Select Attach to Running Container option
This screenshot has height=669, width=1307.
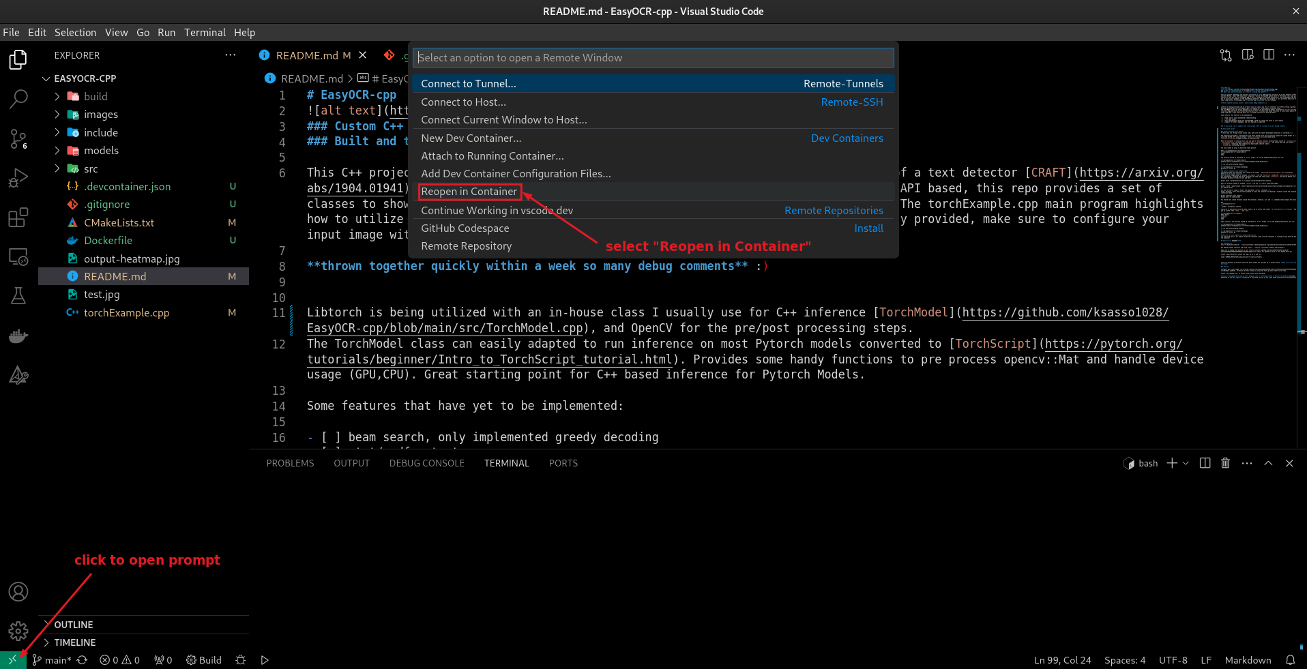(653, 156)
